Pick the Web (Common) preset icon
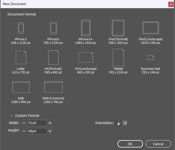This screenshot has height=150, width=175. pyautogui.click(x=53, y=87)
